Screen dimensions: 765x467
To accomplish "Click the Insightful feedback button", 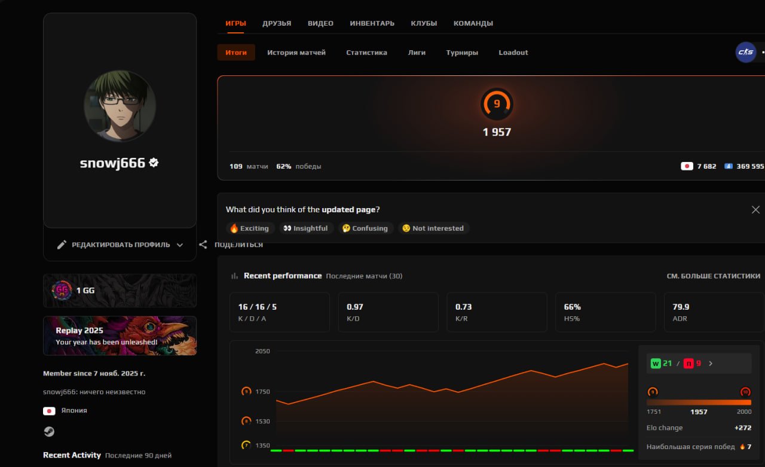I will 306,228.
